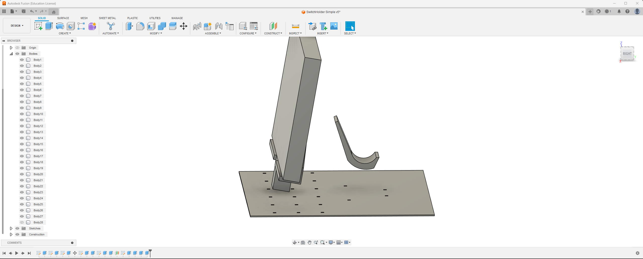This screenshot has width=643, height=259.
Task: Open the INSPECT dropdown menu
Action: pyautogui.click(x=295, y=33)
